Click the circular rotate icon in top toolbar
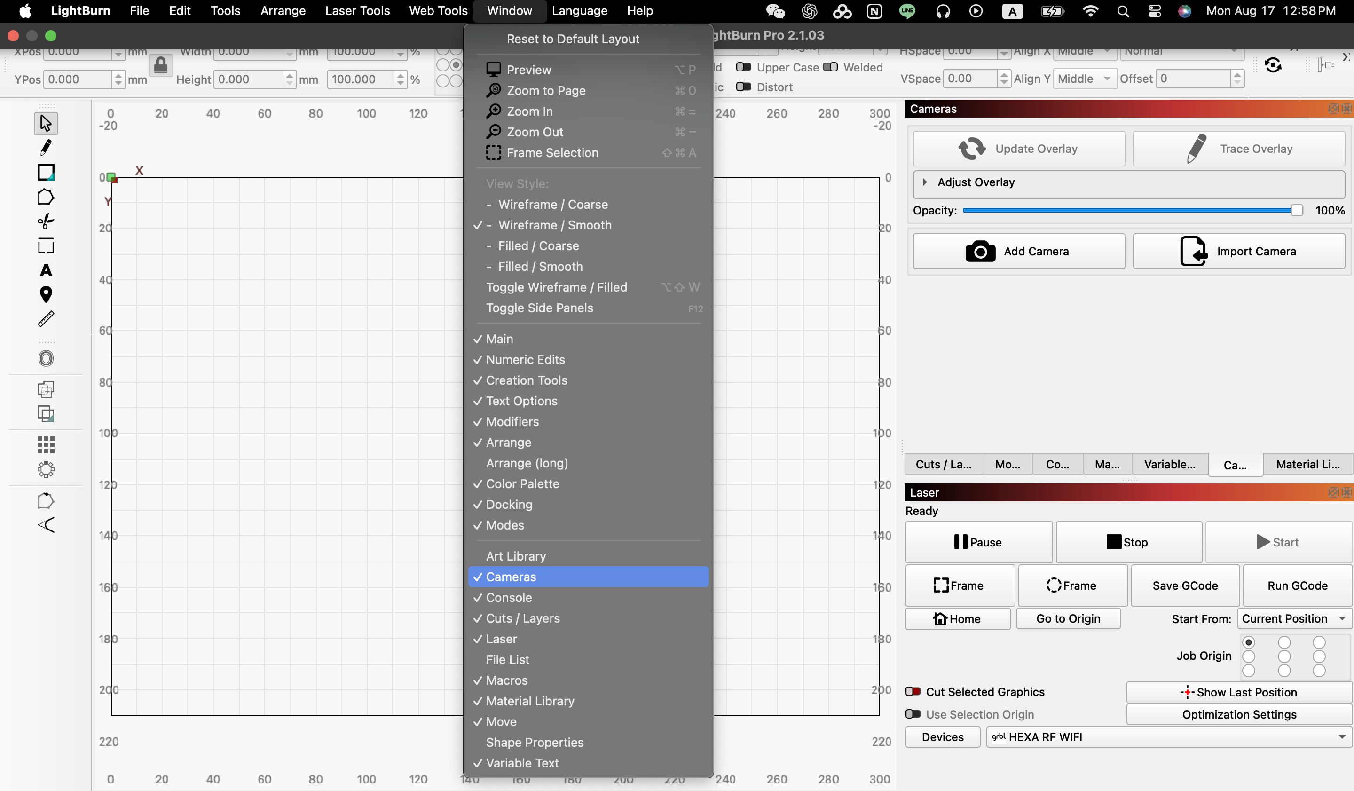Viewport: 1354px width, 791px height. (x=1273, y=65)
